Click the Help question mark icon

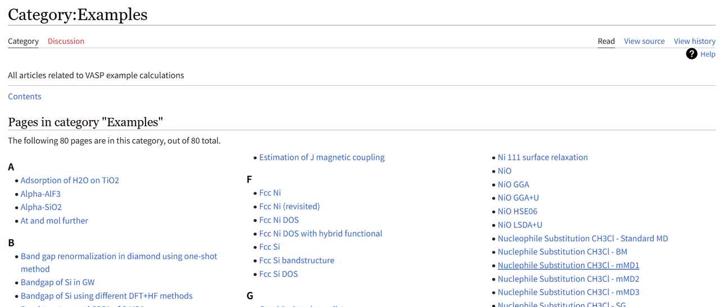(x=691, y=54)
